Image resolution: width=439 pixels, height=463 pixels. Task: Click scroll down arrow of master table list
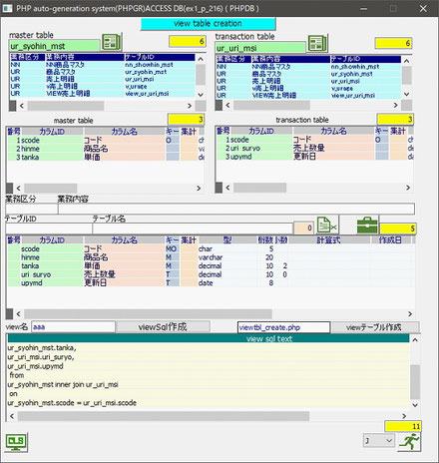pyautogui.click(x=201, y=95)
